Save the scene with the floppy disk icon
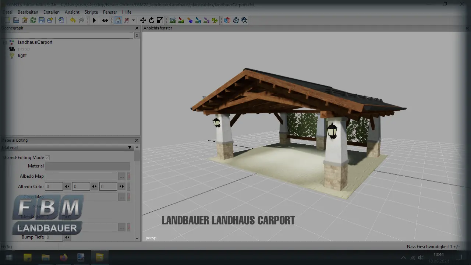The width and height of the screenshot is (471, 265). [x=41, y=20]
